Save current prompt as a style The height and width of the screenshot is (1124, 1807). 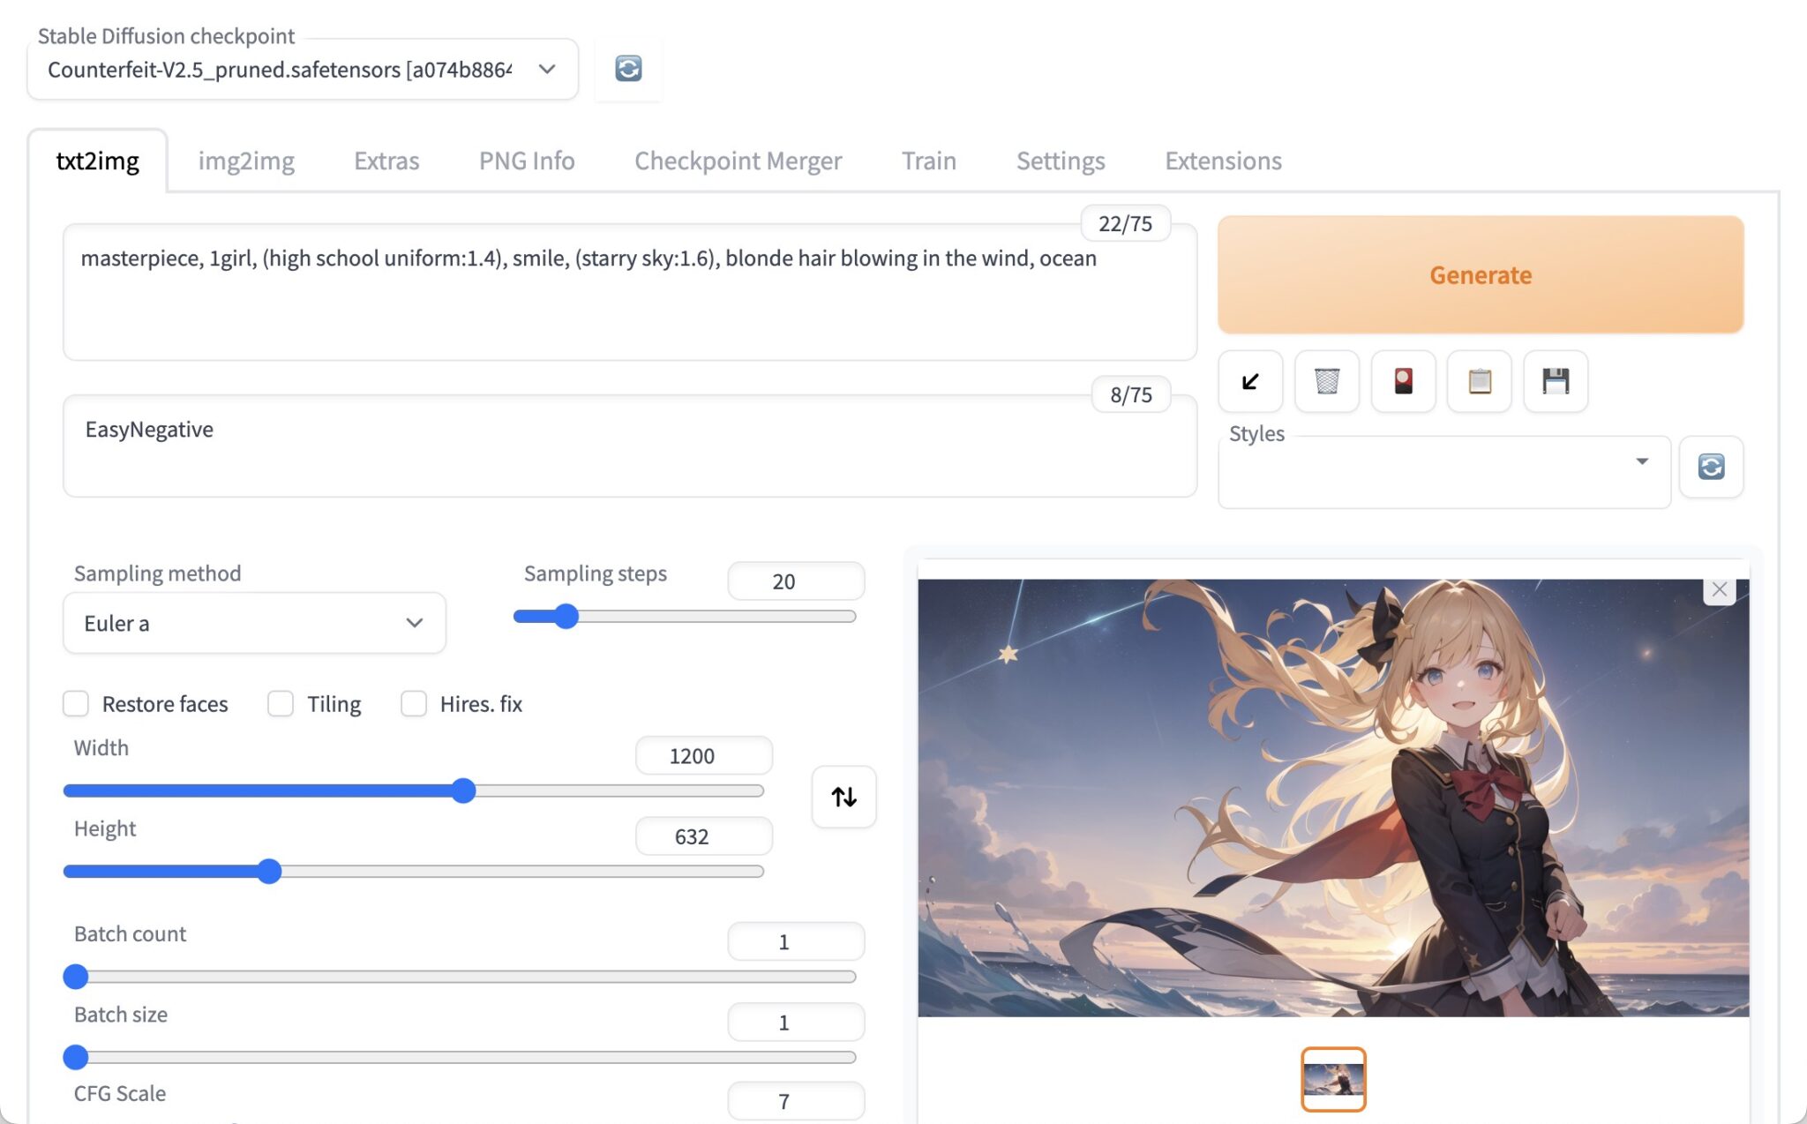[x=1555, y=381]
